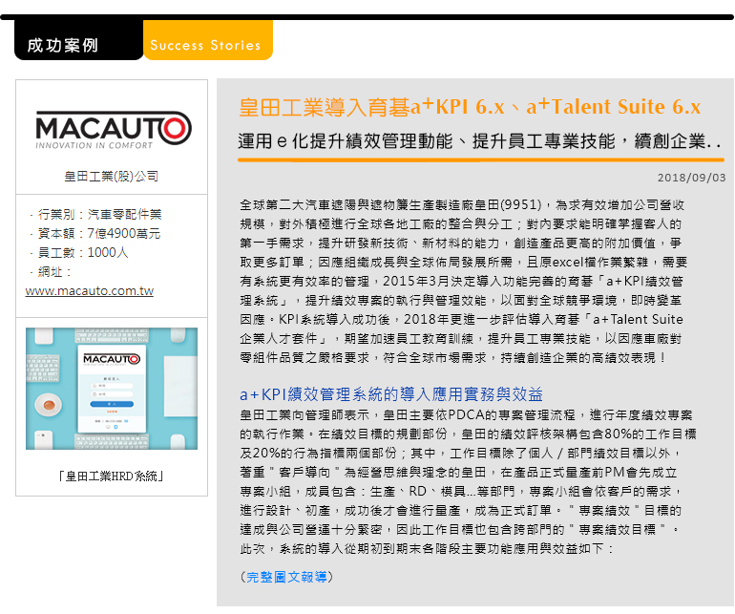Click the caption 「皇田工業HRD系統」
735x614 pixels.
[x=111, y=476]
